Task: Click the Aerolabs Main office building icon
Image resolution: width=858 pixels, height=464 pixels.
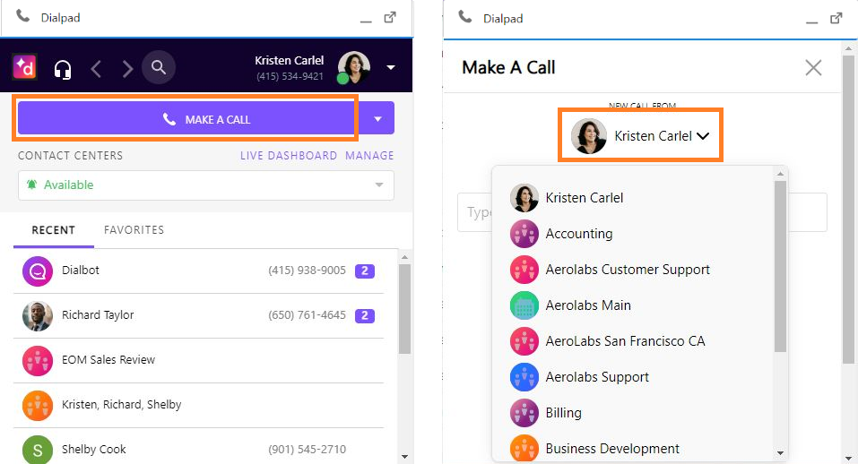Action: (x=524, y=305)
